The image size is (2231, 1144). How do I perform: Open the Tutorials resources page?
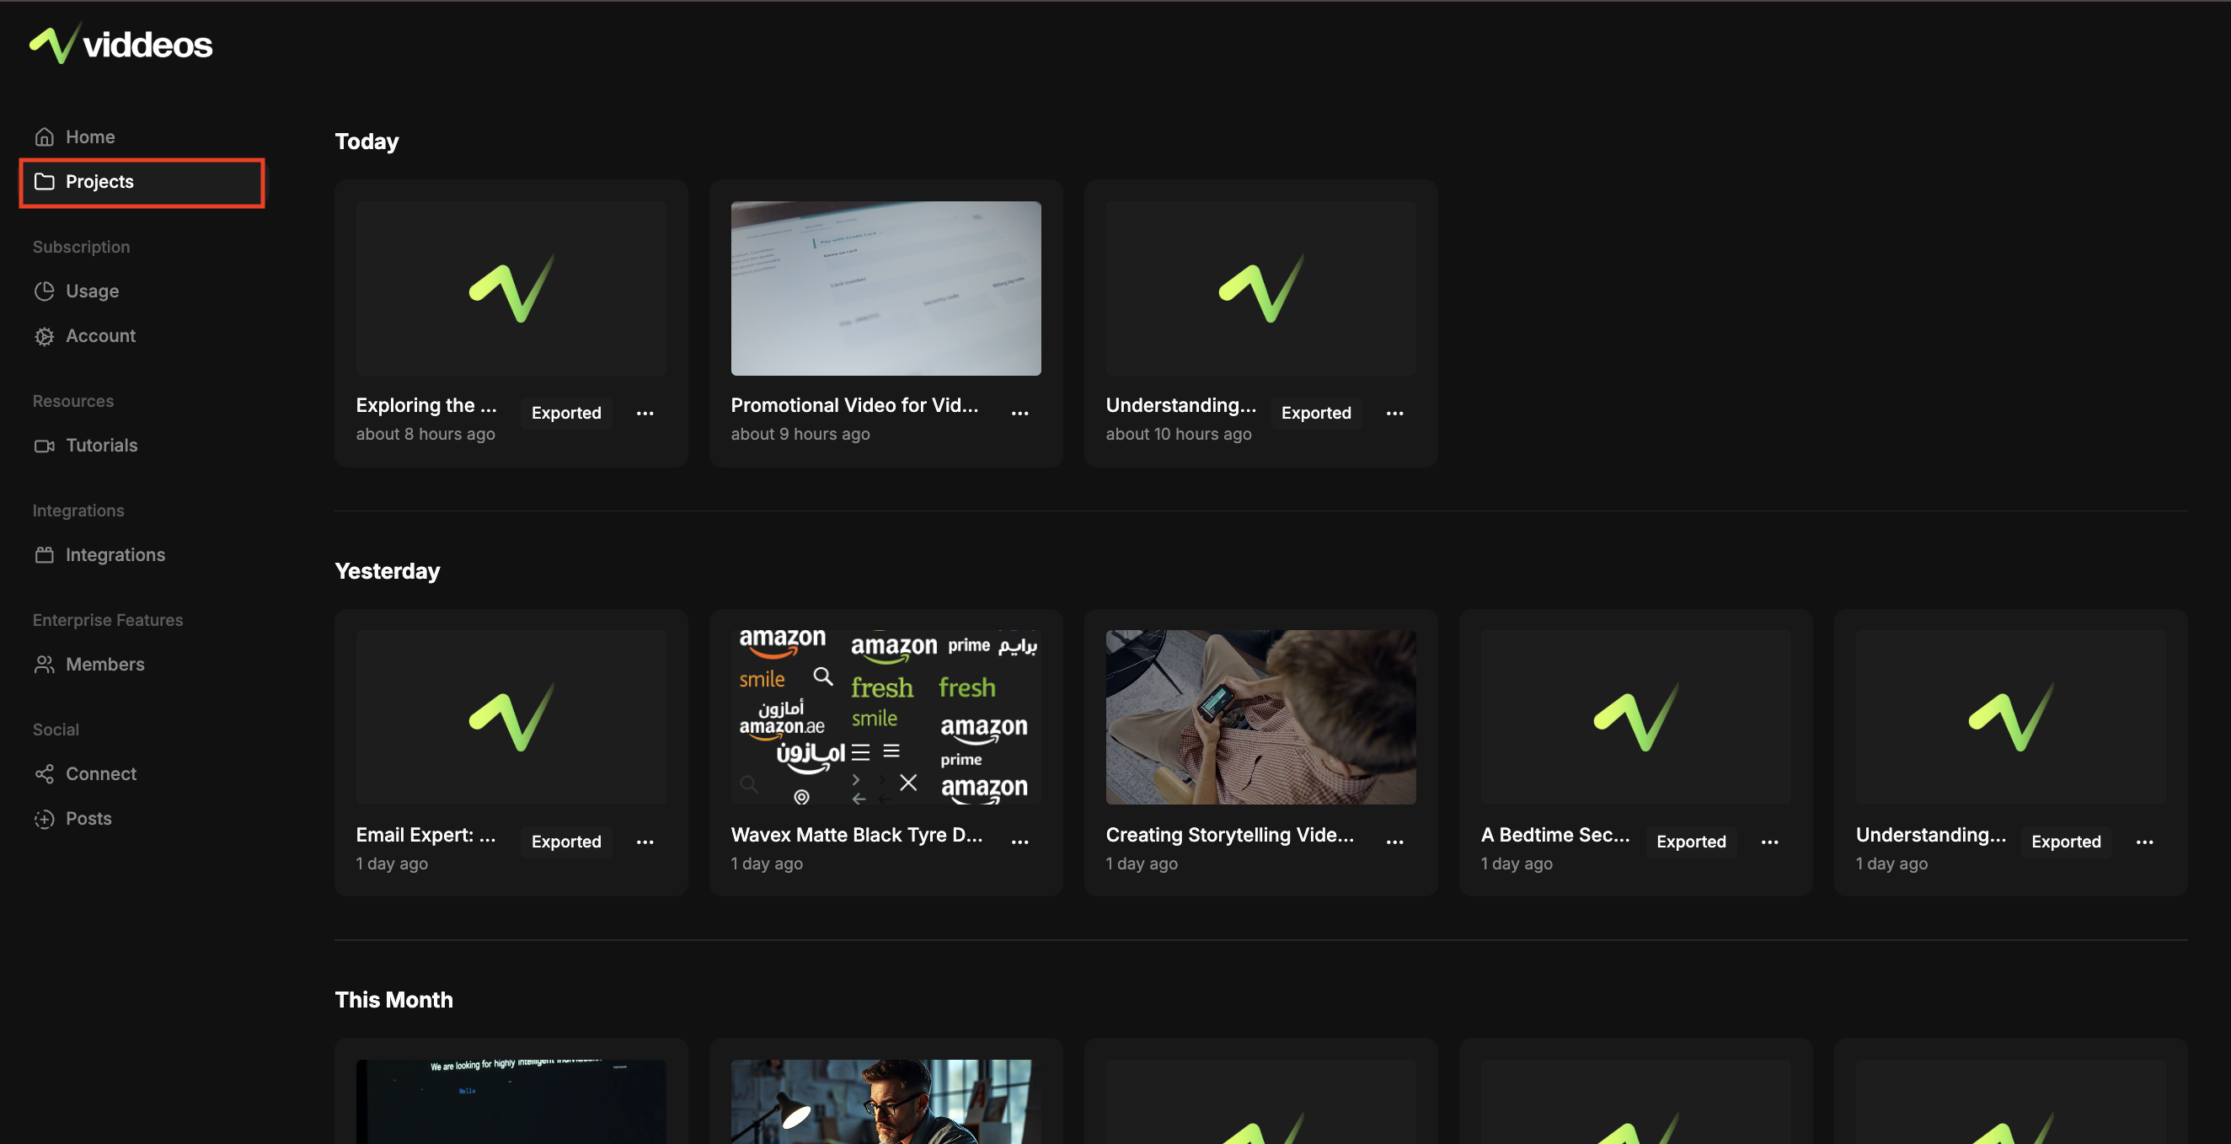pyautogui.click(x=100, y=445)
